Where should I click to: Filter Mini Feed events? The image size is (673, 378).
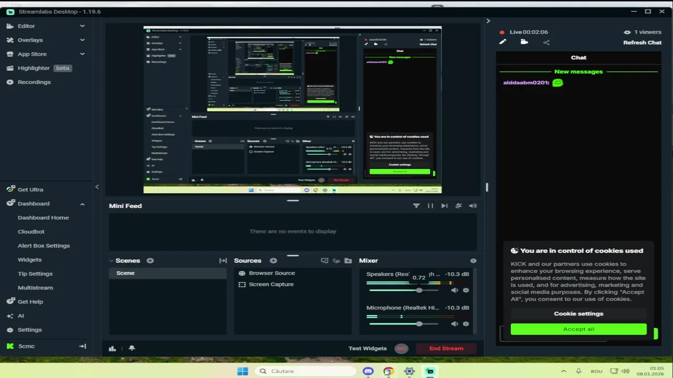click(x=416, y=206)
